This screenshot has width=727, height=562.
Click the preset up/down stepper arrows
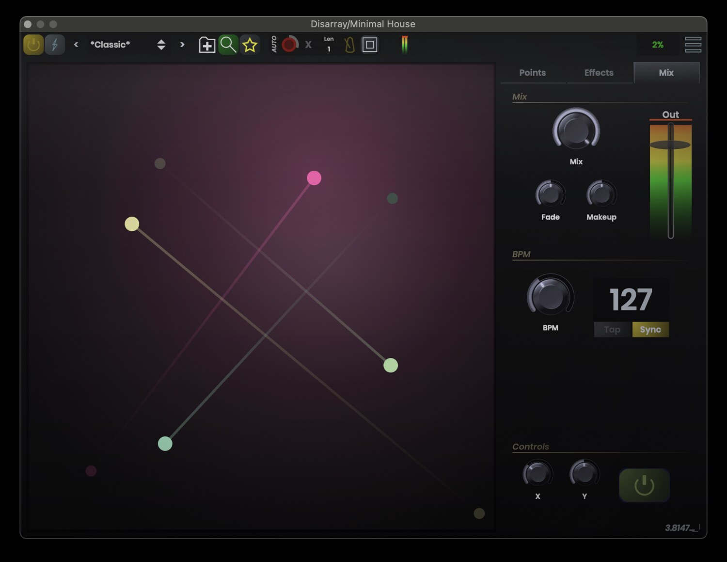pos(161,45)
